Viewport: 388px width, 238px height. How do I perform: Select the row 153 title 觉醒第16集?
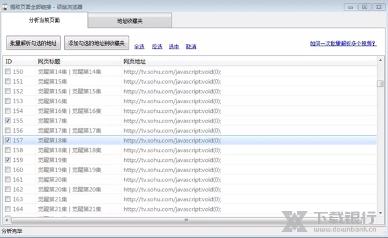(x=52, y=101)
